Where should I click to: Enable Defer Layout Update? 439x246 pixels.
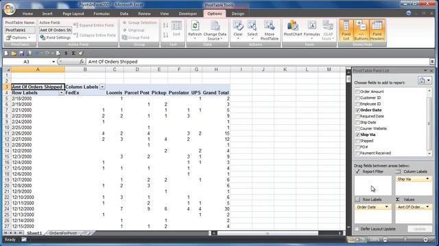point(357,229)
